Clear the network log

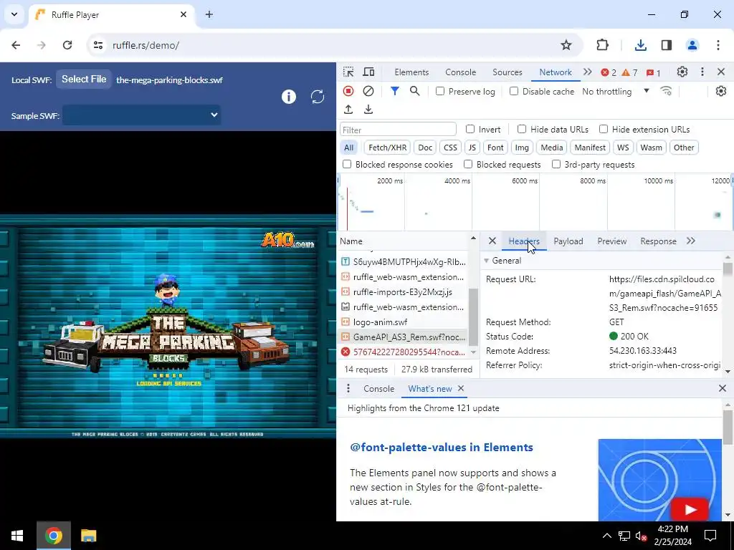[x=368, y=91]
